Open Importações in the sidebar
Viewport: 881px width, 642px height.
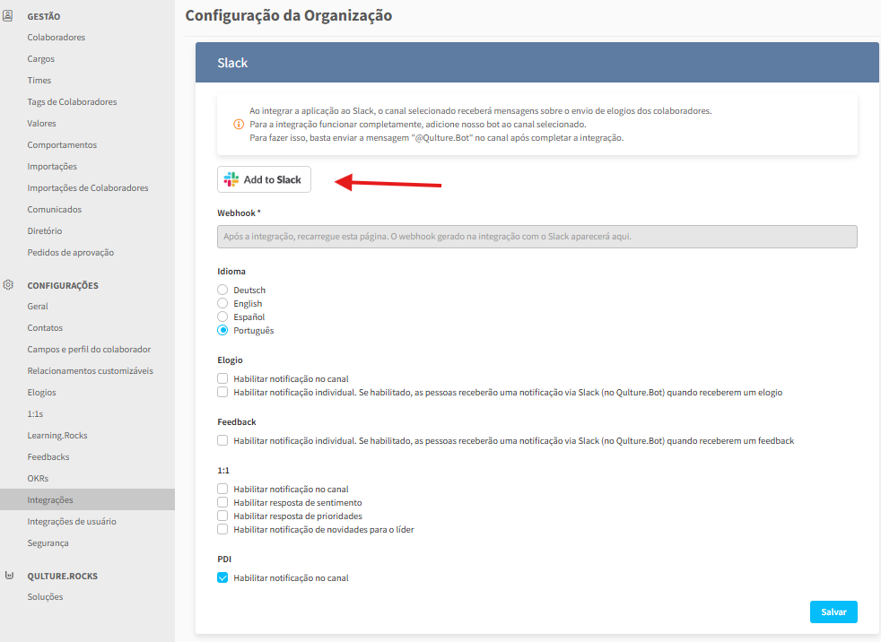point(52,166)
